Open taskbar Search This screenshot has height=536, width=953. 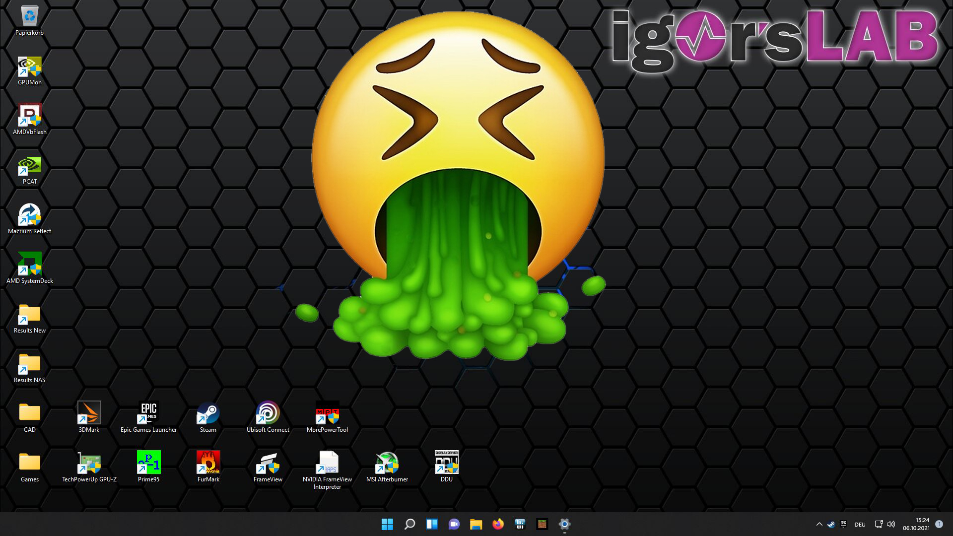[x=409, y=524]
